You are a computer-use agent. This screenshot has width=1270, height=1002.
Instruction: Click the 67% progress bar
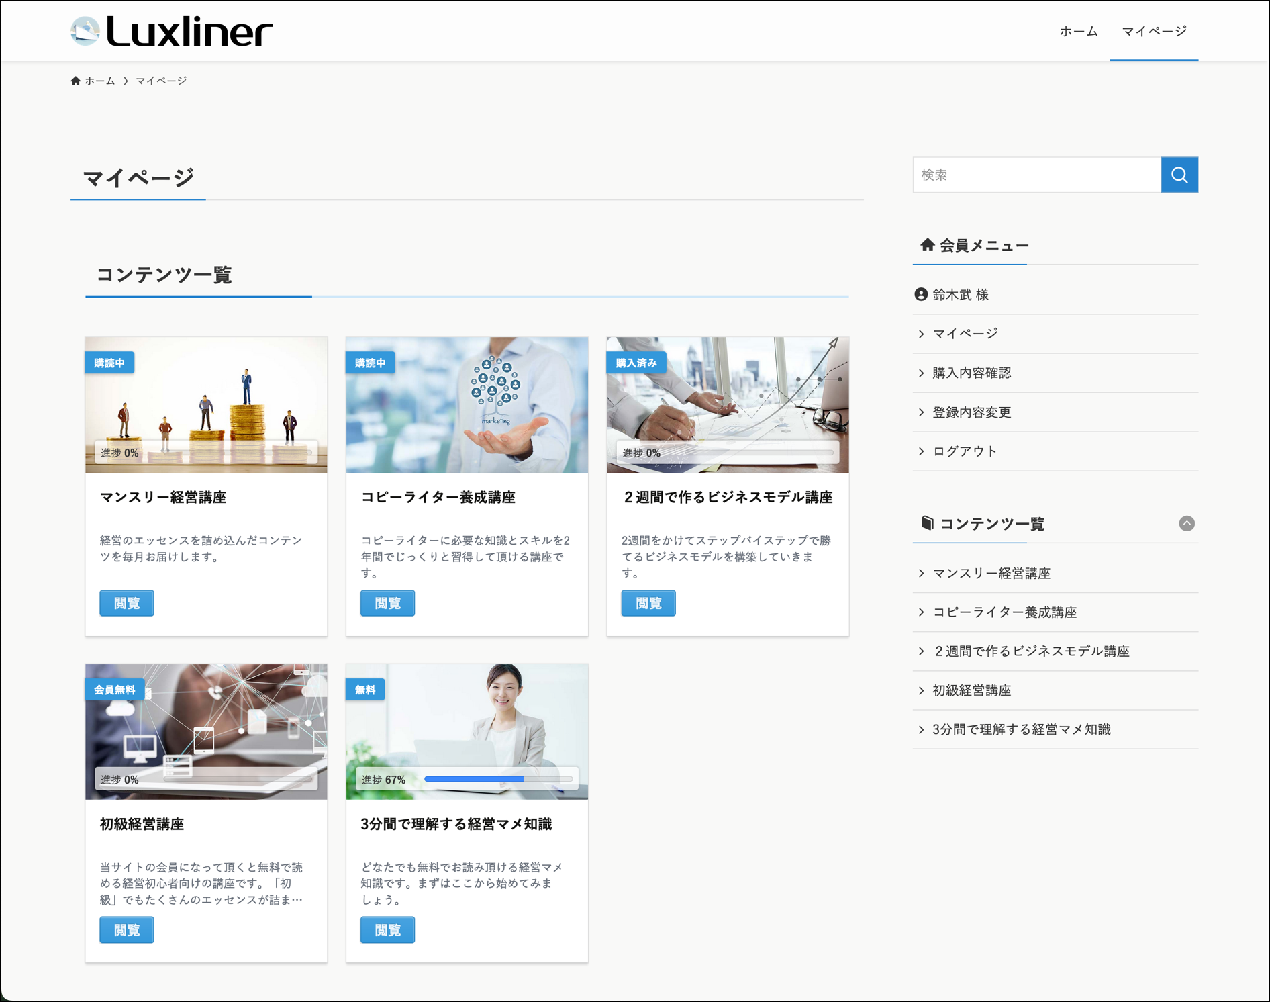[x=498, y=779]
